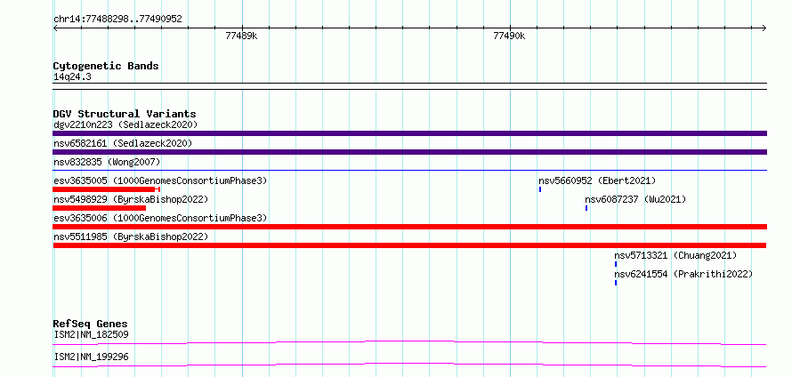Click the ruler's right arrow end
This screenshot has width=792, height=377.
(764, 28)
